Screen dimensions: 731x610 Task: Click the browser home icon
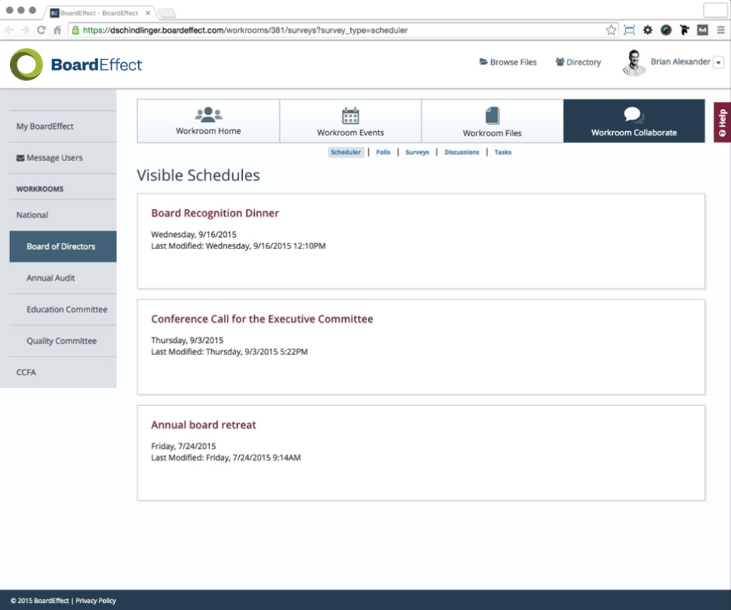click(x=57, y=30)
